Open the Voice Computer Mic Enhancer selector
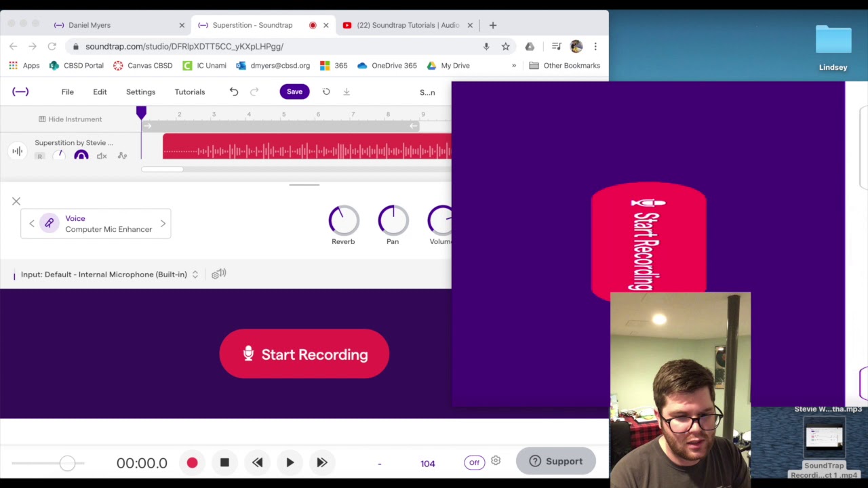Image resolution: width=868 pixels, height=488 pixels. pos(96,224)
